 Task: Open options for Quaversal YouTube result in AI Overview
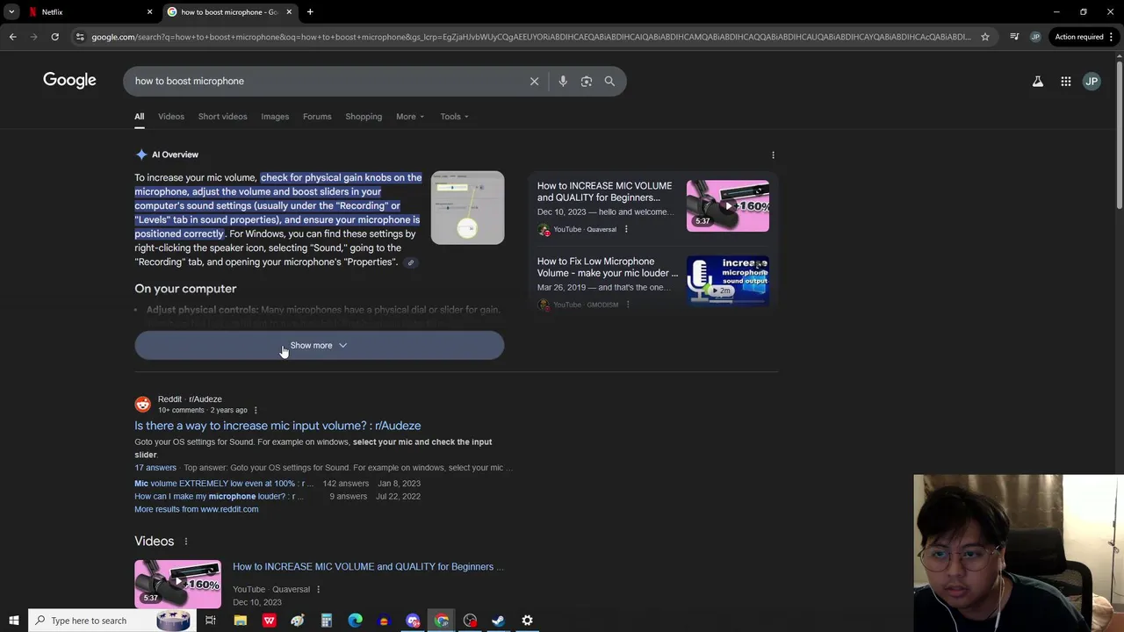pyautogui.click(x=626, y=229)
